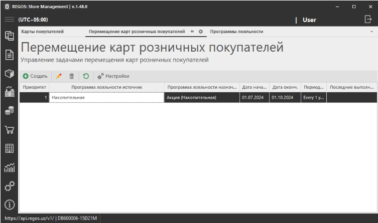Open the box (products) sidebar icon
The height and width of the screenshot is (223, 378).
(x=9, y=74)
